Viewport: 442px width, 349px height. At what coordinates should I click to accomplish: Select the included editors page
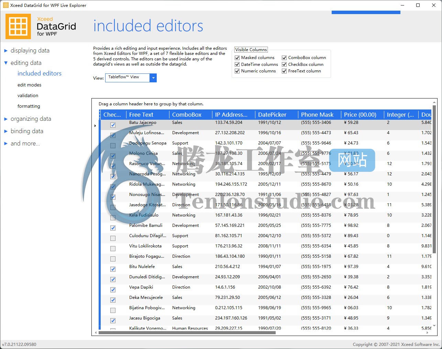[x=40, y=73]
